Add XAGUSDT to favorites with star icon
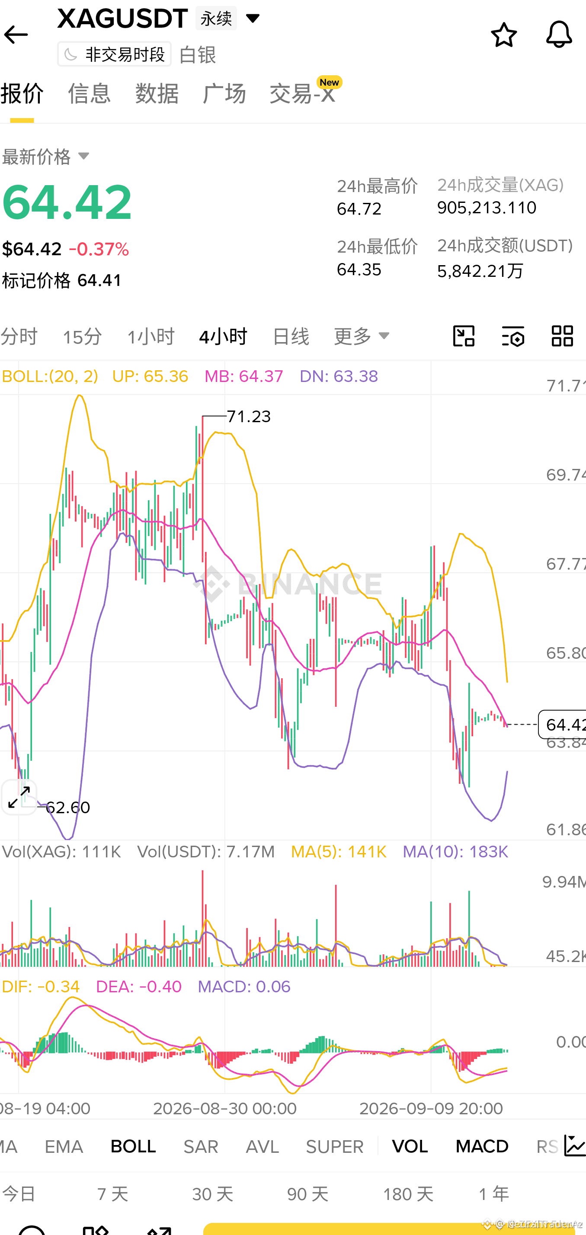Viewport: 586px width, 1235px height. (x=503, y=35)
